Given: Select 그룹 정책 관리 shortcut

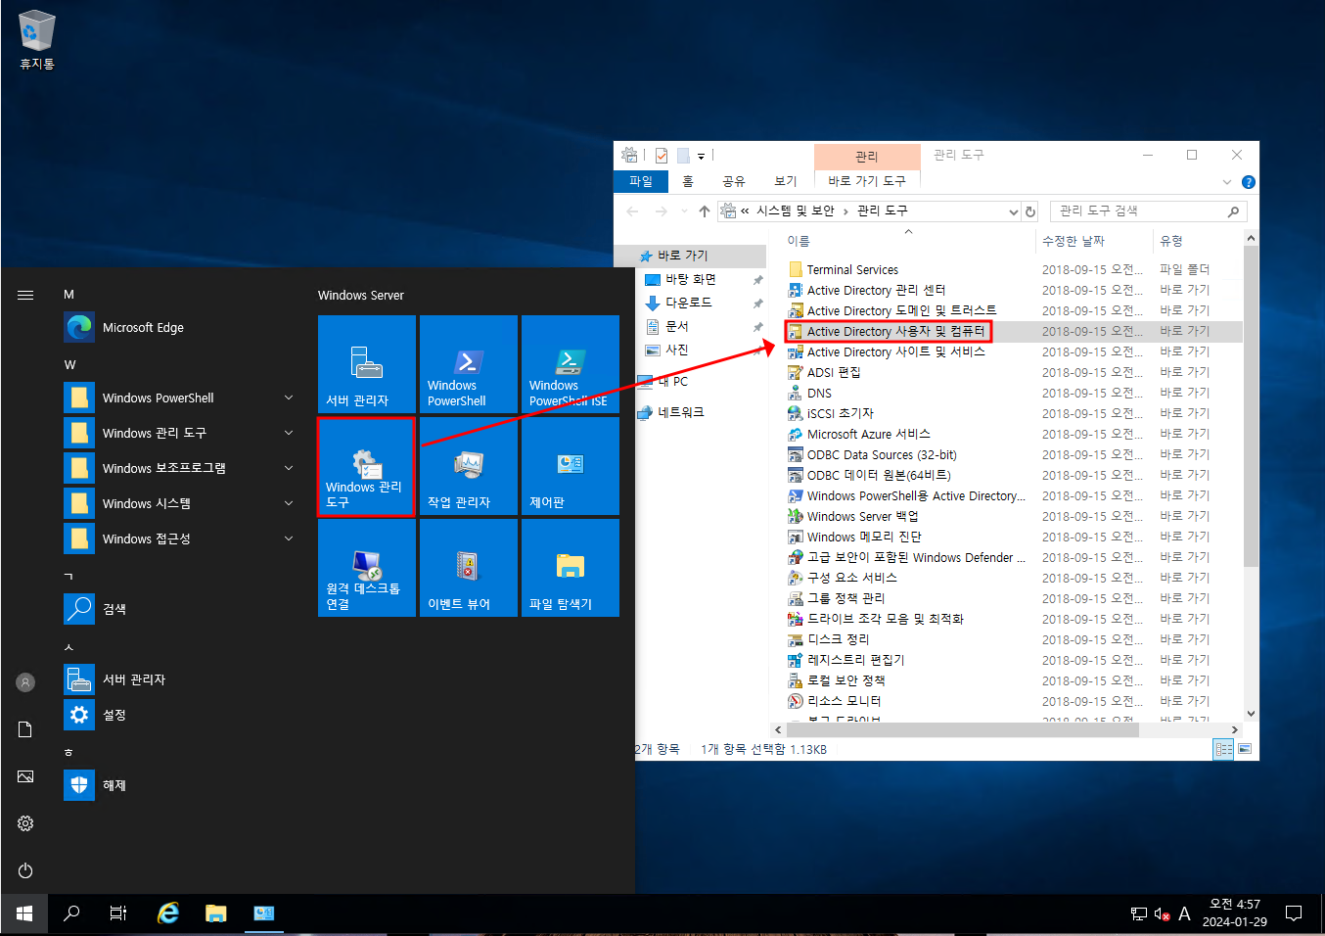Looking at the screenshot, I should pyautogui.click(x=845, y=598).
